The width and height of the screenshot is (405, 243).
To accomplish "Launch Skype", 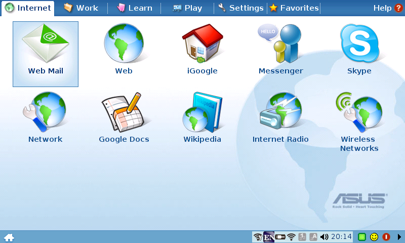I will pos(359,49).
